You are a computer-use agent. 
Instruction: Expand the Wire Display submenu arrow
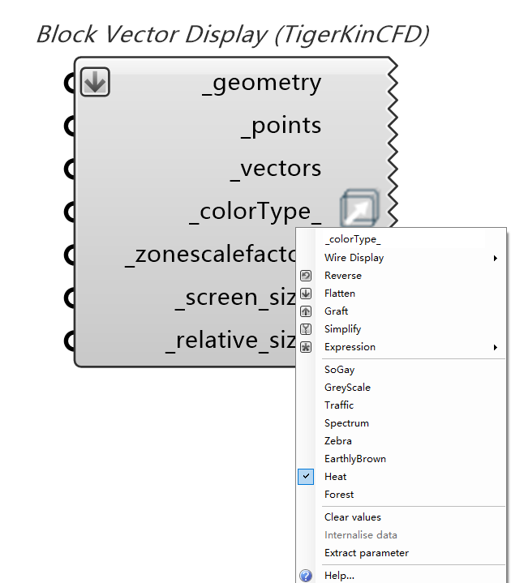[x=496, y=258]
